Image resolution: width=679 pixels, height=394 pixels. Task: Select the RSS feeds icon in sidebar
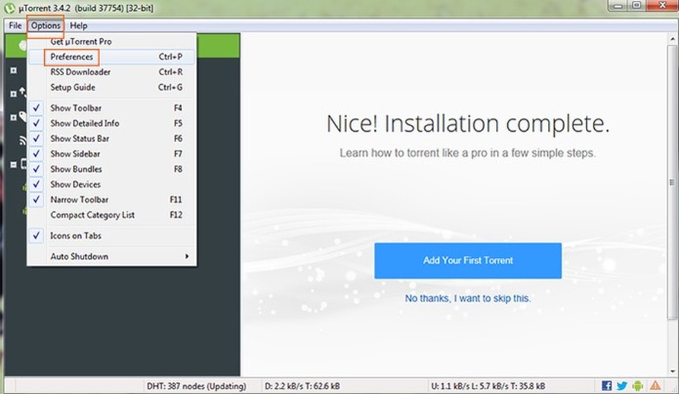23,140
